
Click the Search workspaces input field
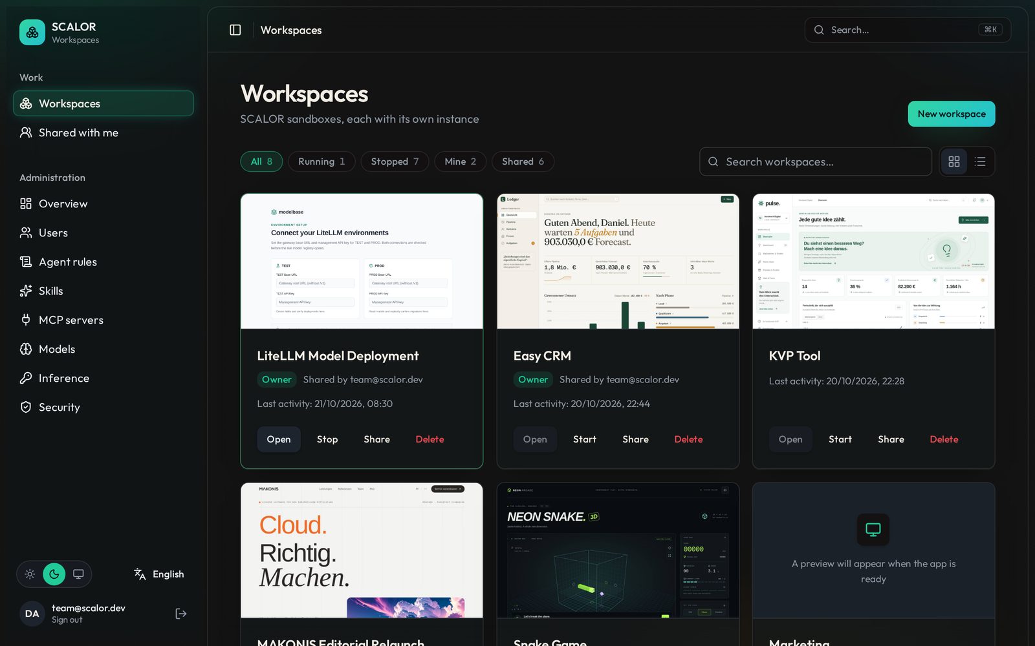pyautogui.click(x=816, y=161)
